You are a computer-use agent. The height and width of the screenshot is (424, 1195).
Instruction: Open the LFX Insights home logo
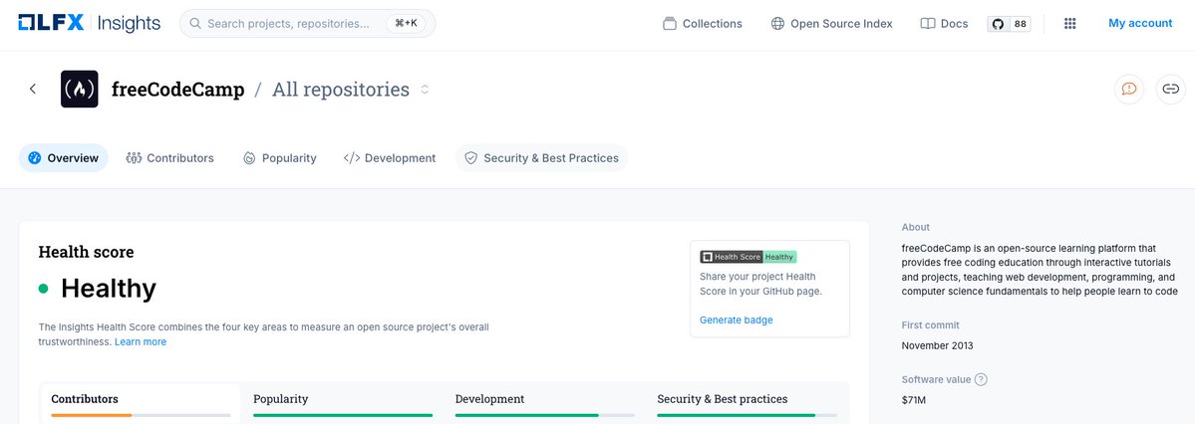click(x=89, y=23)
